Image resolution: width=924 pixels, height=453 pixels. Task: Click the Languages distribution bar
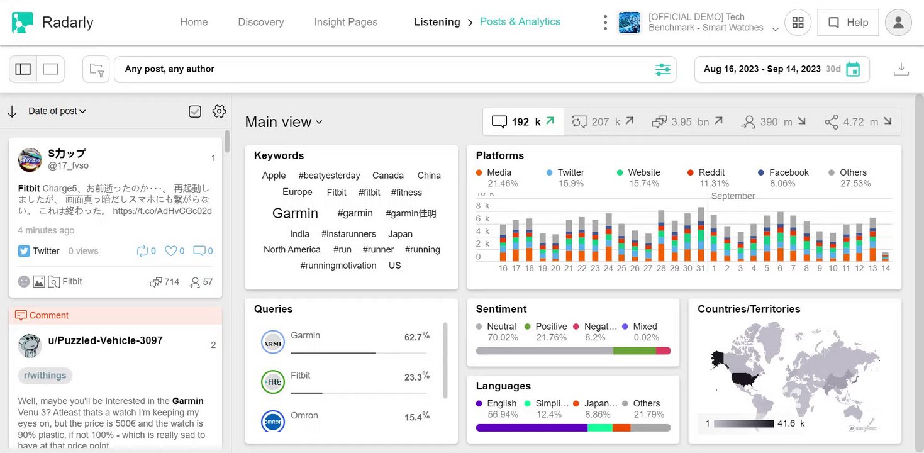pyautogui.click(x=573, y=428)
